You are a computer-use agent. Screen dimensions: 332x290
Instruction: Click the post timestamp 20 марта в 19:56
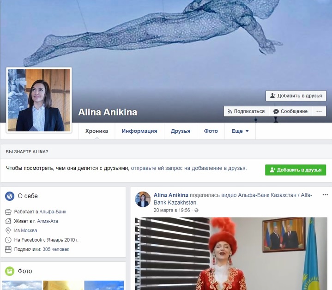(x=172, y=211)
